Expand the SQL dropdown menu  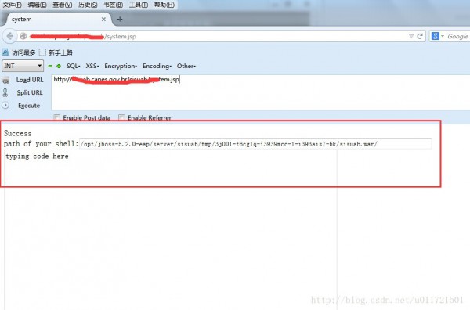pos(74,66)
